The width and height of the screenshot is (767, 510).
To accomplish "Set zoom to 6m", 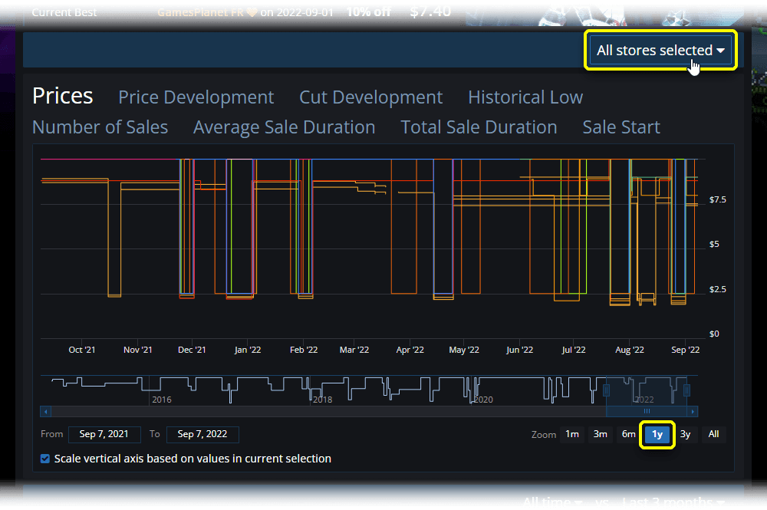I will [x=629, y=434].
